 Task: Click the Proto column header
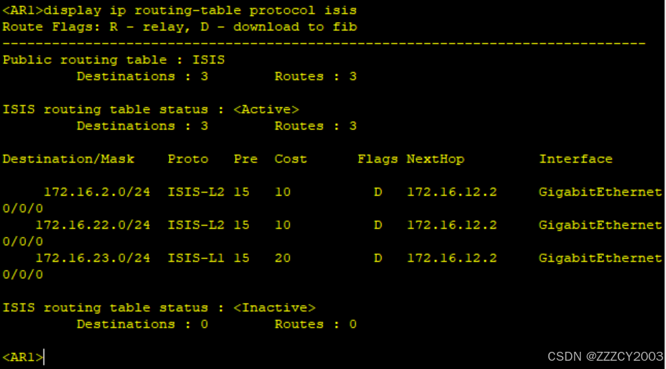(188, 160)
